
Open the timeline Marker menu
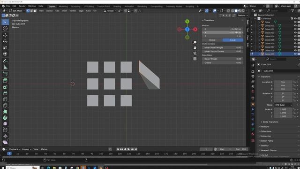click(x=44, y=149)
